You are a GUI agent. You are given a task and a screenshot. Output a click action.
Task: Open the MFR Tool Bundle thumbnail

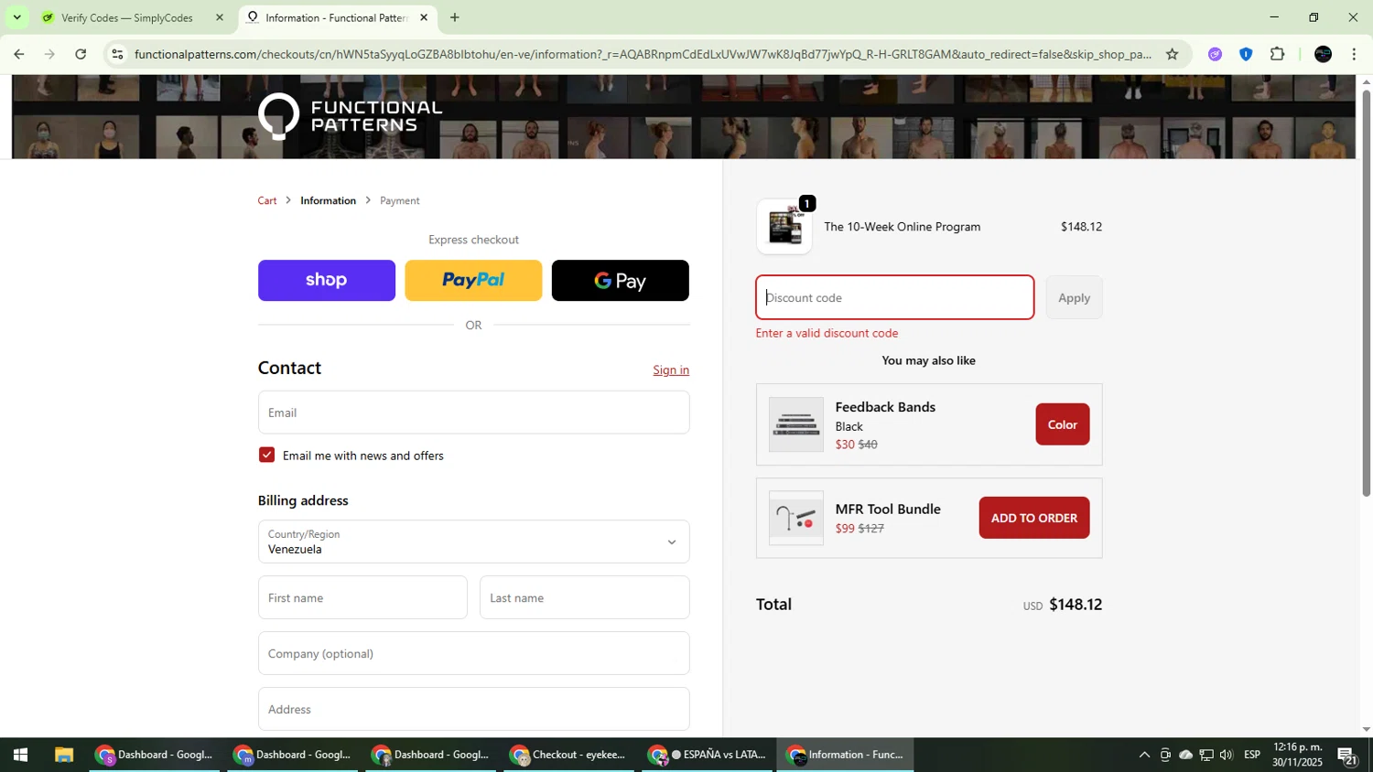[x=795, y=519]
